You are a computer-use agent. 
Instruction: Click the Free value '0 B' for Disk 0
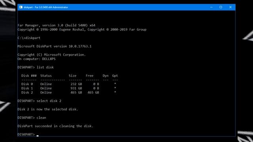pyautogui.click(x=96, y=84)
